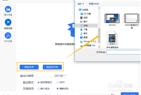Image resolution: width=141 pixels, height=95 pixels.
Task: Click the output path input field
Action: [95, 94]
